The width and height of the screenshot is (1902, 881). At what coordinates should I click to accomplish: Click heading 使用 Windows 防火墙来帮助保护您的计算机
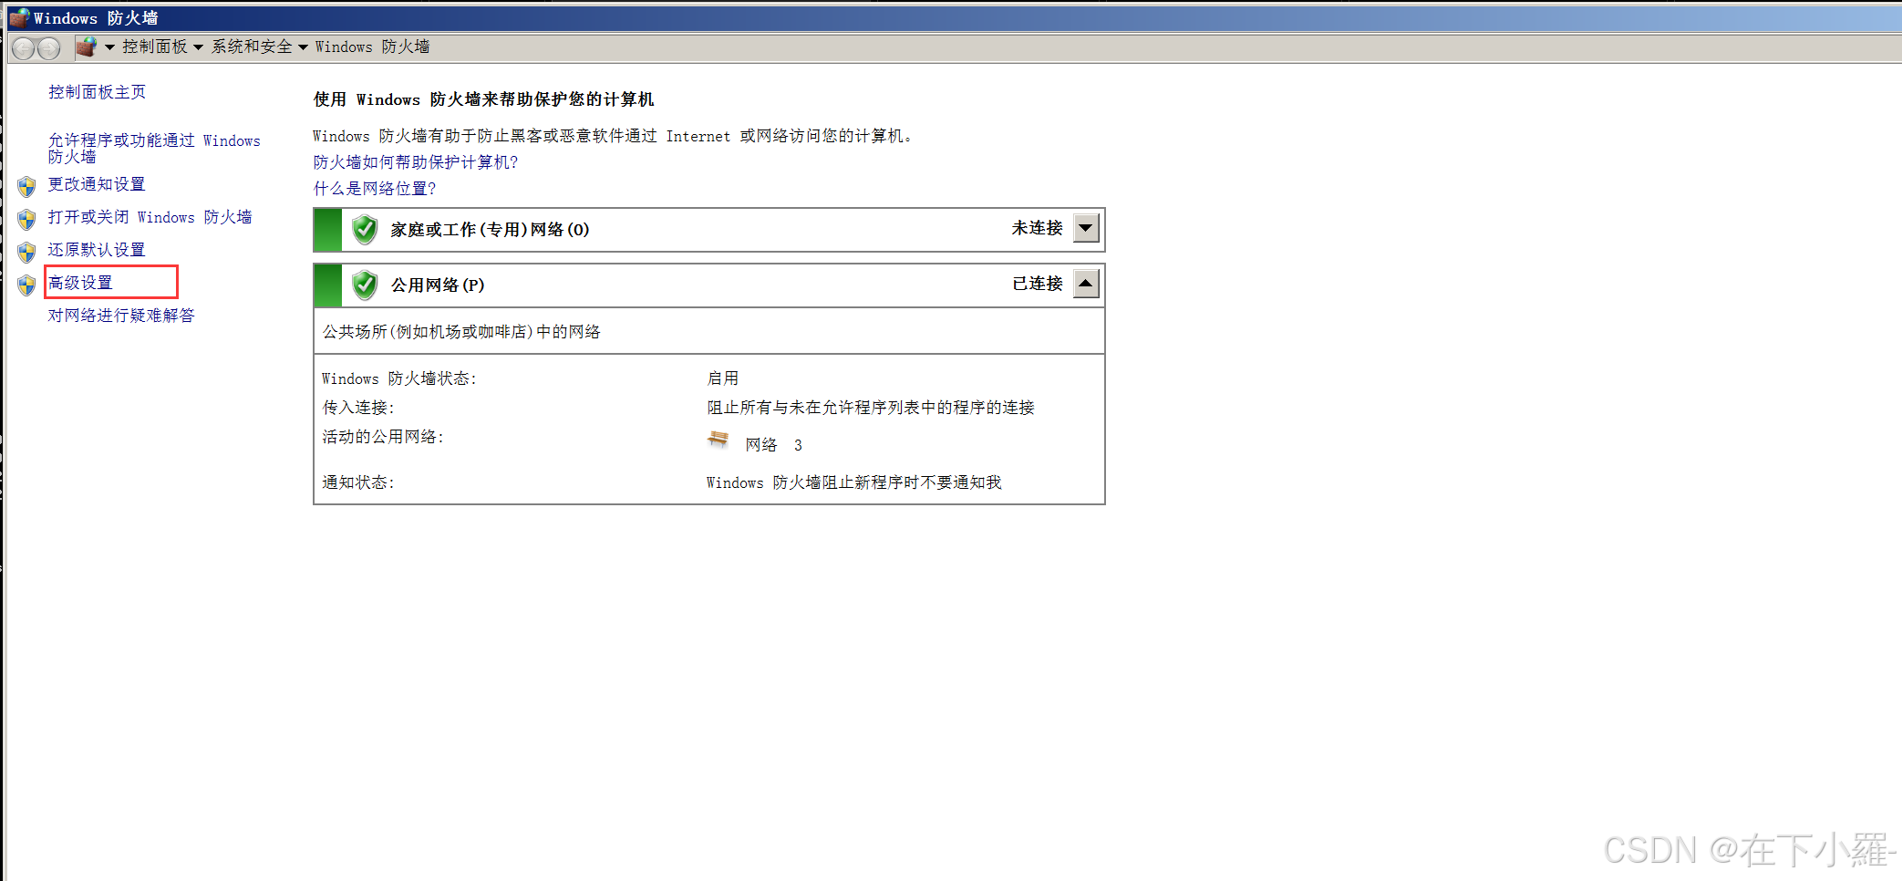484,99
